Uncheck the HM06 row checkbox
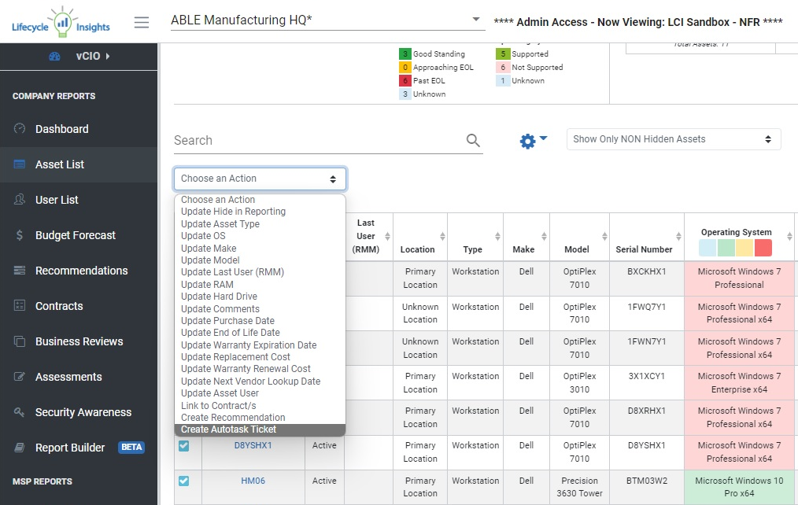Viewport: 798px width, 505px height. [x=183, y=481]
